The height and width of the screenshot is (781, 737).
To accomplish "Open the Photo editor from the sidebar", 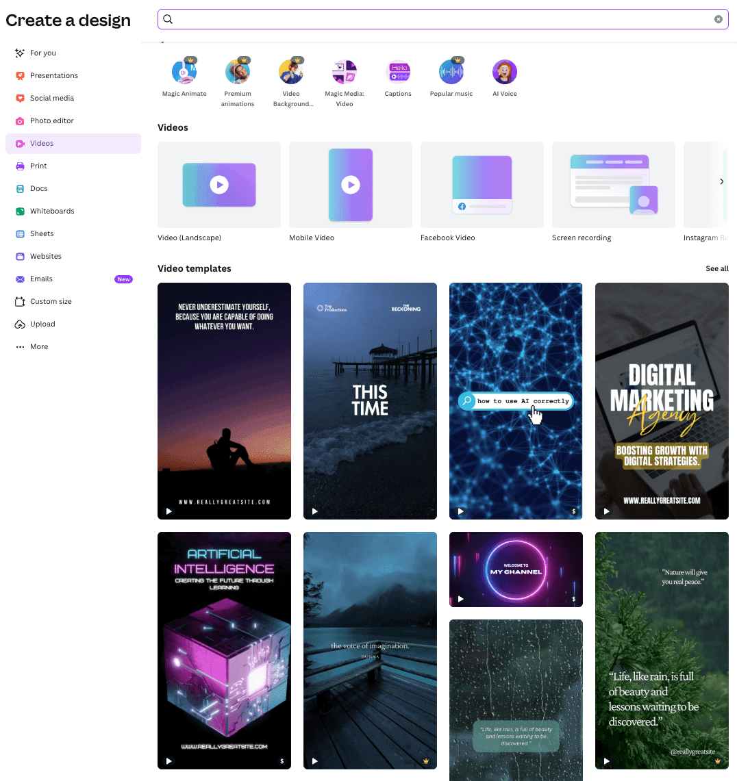I will pos(51,120).
